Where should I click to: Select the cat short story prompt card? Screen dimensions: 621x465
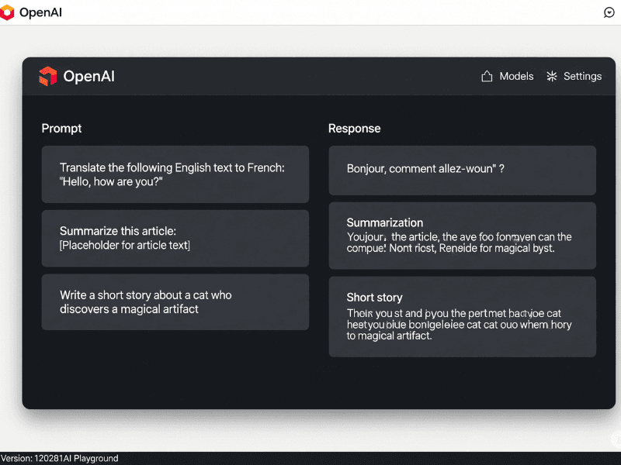(x=175, y=302)
